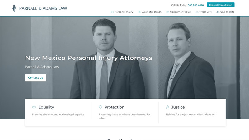This screenshot has width=249, height=140.
Task: Click the Justice gavel icon
Action: (x=167, y=107)
